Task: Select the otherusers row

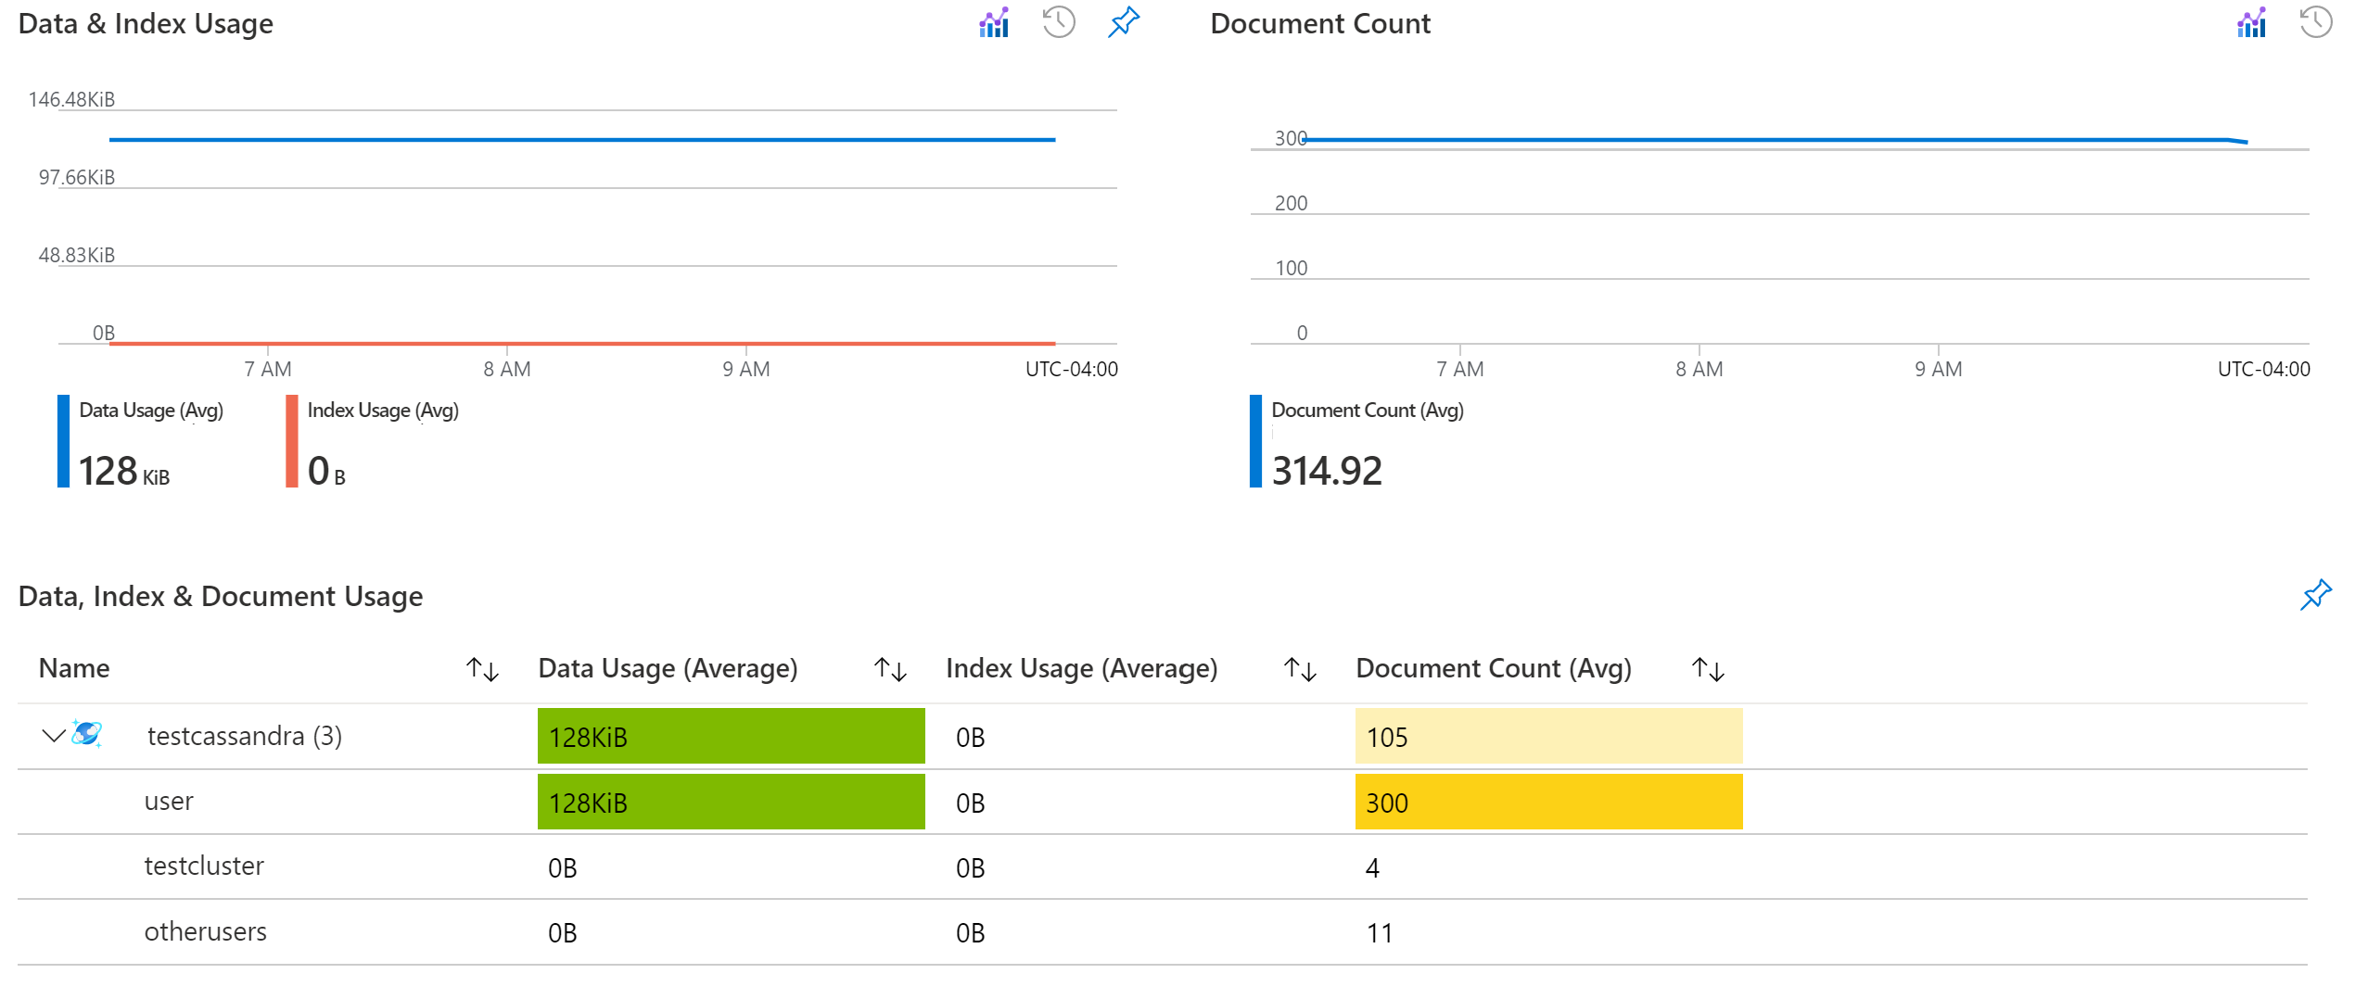Action: 205,931
